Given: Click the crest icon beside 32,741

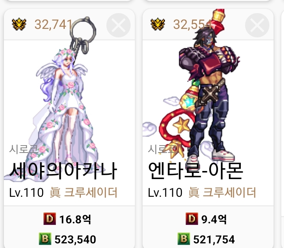Looking at the screenshot, I should (19, 24).
